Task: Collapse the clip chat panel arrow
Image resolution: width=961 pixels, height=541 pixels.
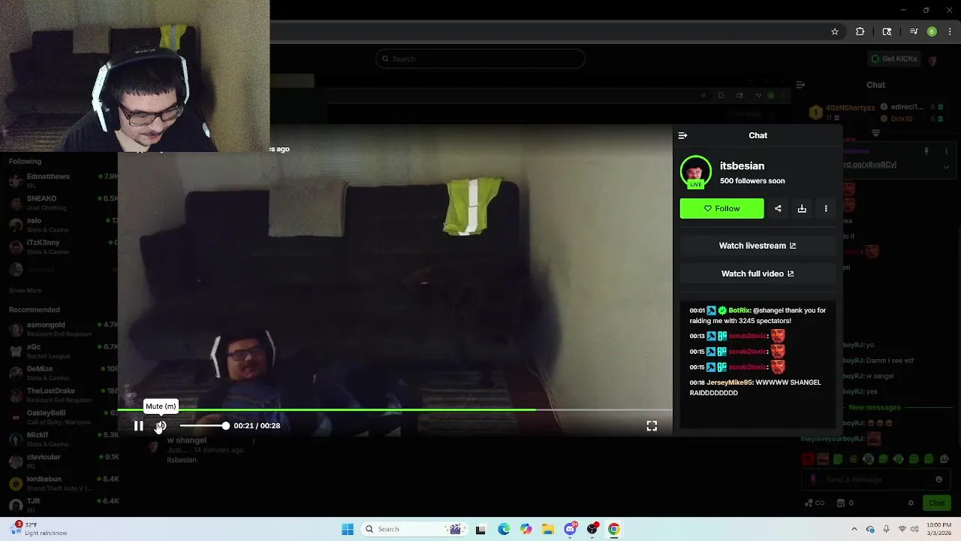Action: [682, 136]
